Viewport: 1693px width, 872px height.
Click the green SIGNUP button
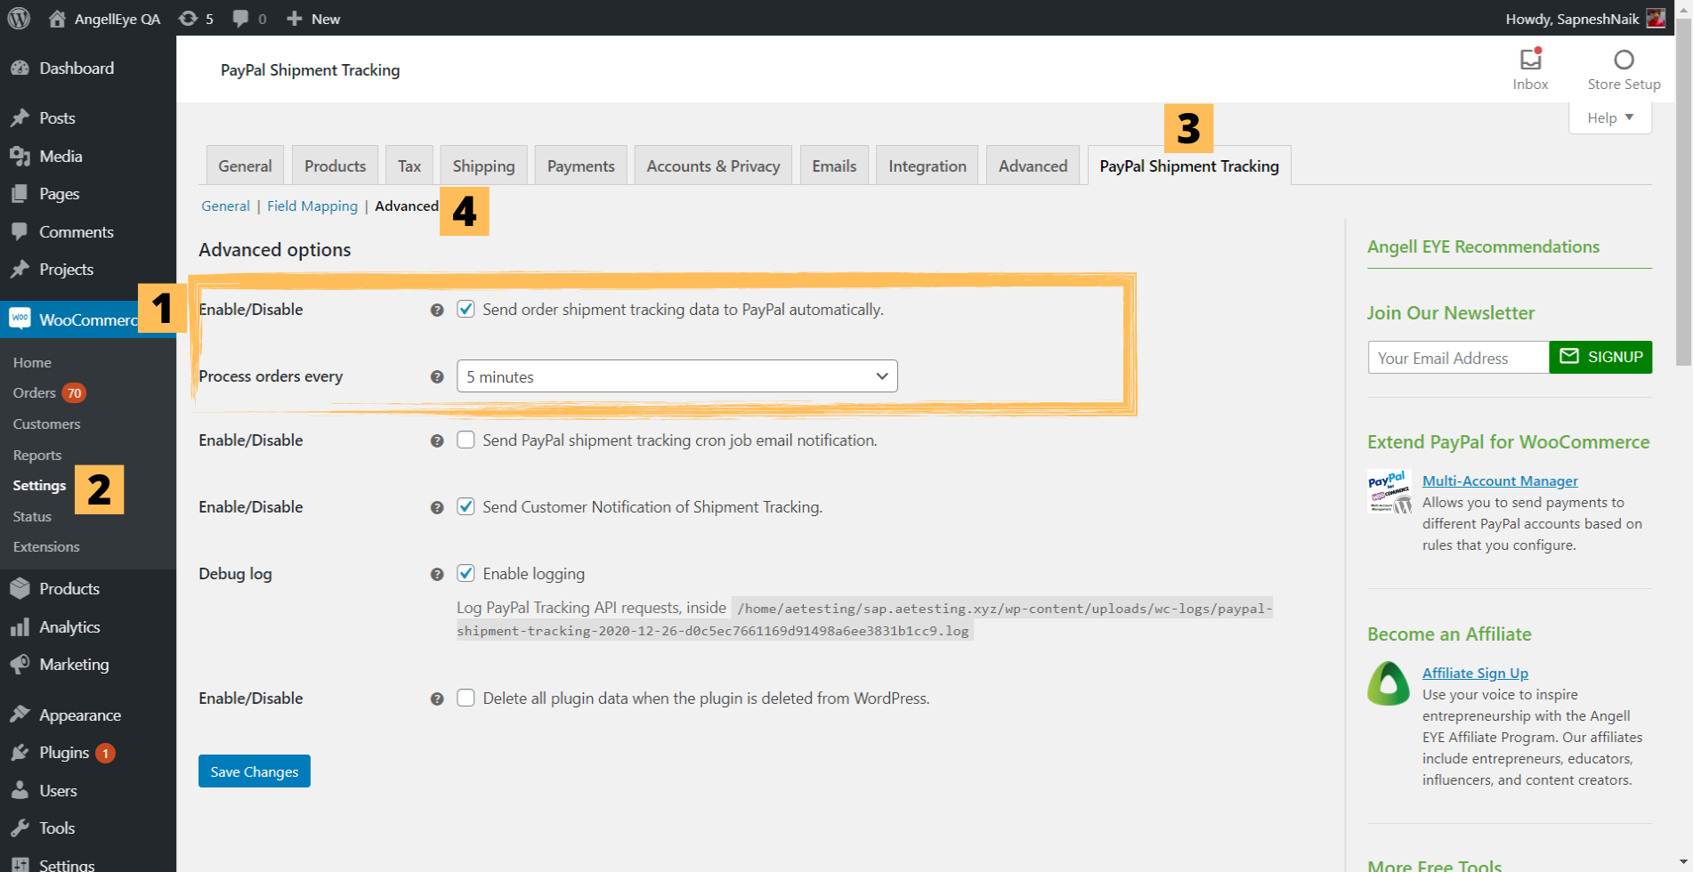point(1600,357)
